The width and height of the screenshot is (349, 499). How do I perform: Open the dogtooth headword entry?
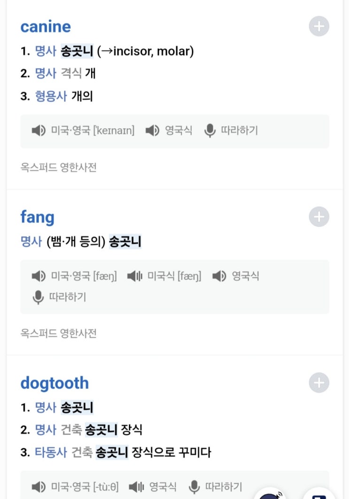[x=54, y=383]
